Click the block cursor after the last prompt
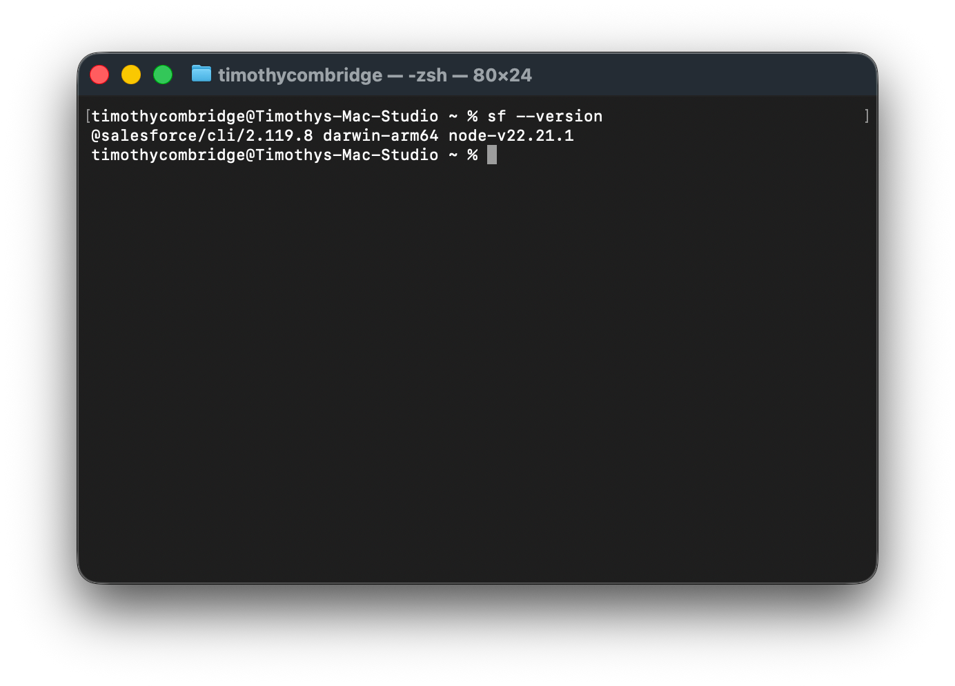The width and height of the screenshot is (955, 686). click(491, 155)
